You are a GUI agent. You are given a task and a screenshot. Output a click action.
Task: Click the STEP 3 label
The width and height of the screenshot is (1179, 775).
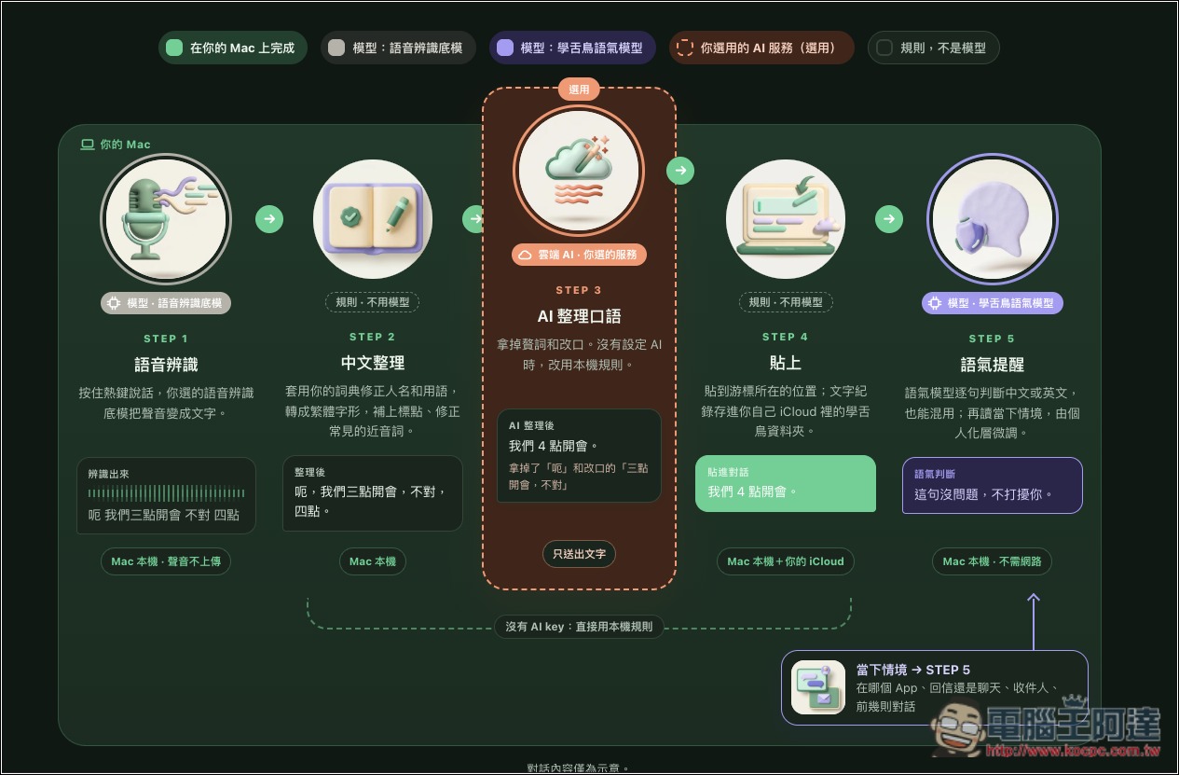pos(579,290)
